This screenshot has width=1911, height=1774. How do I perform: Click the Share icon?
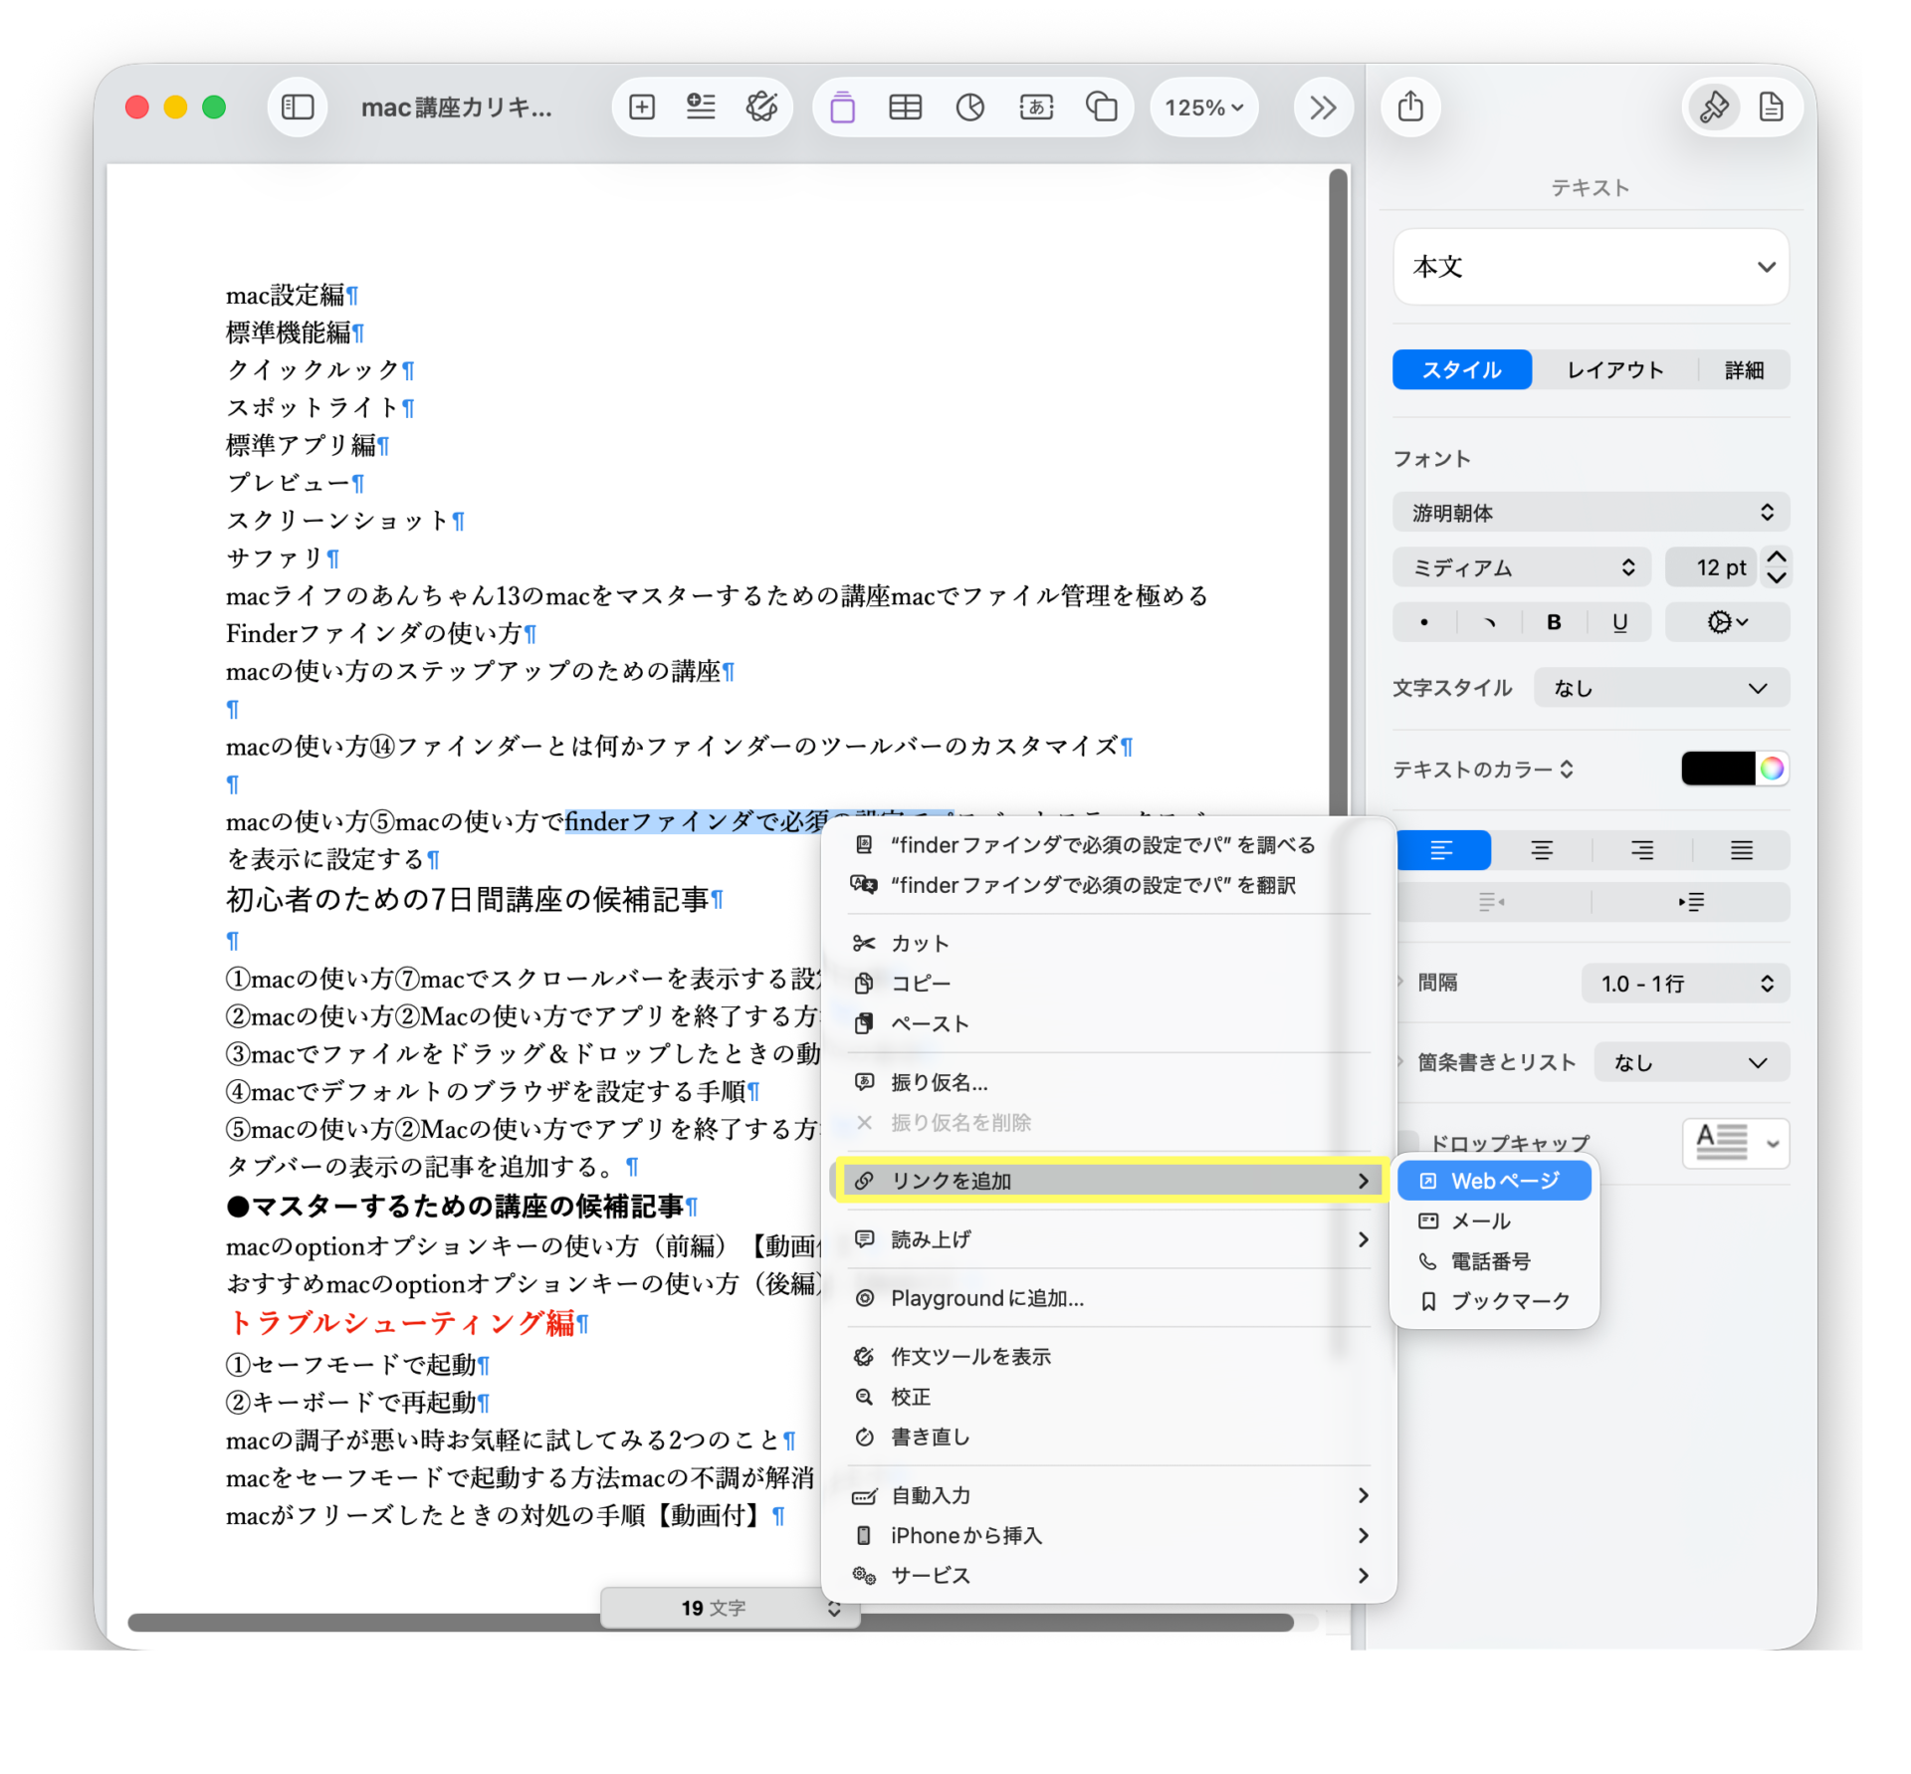1410,107
